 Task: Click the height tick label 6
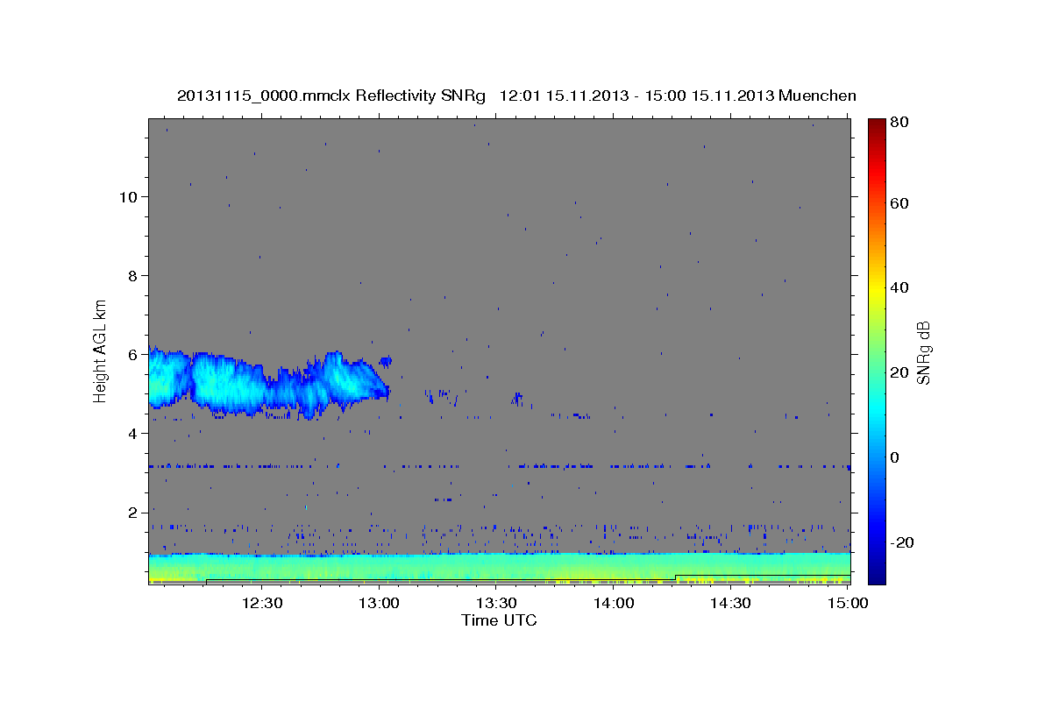[133, 354]
